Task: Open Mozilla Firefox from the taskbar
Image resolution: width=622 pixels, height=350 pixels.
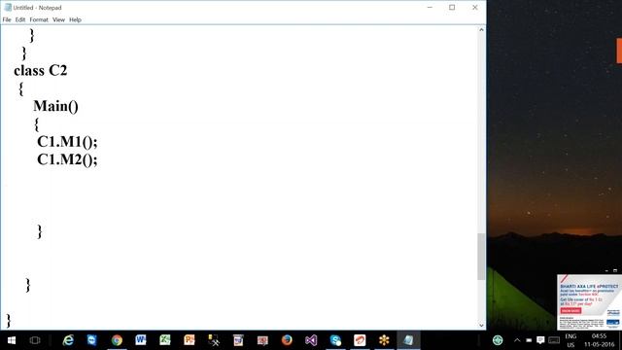Action: coord(287,340)
